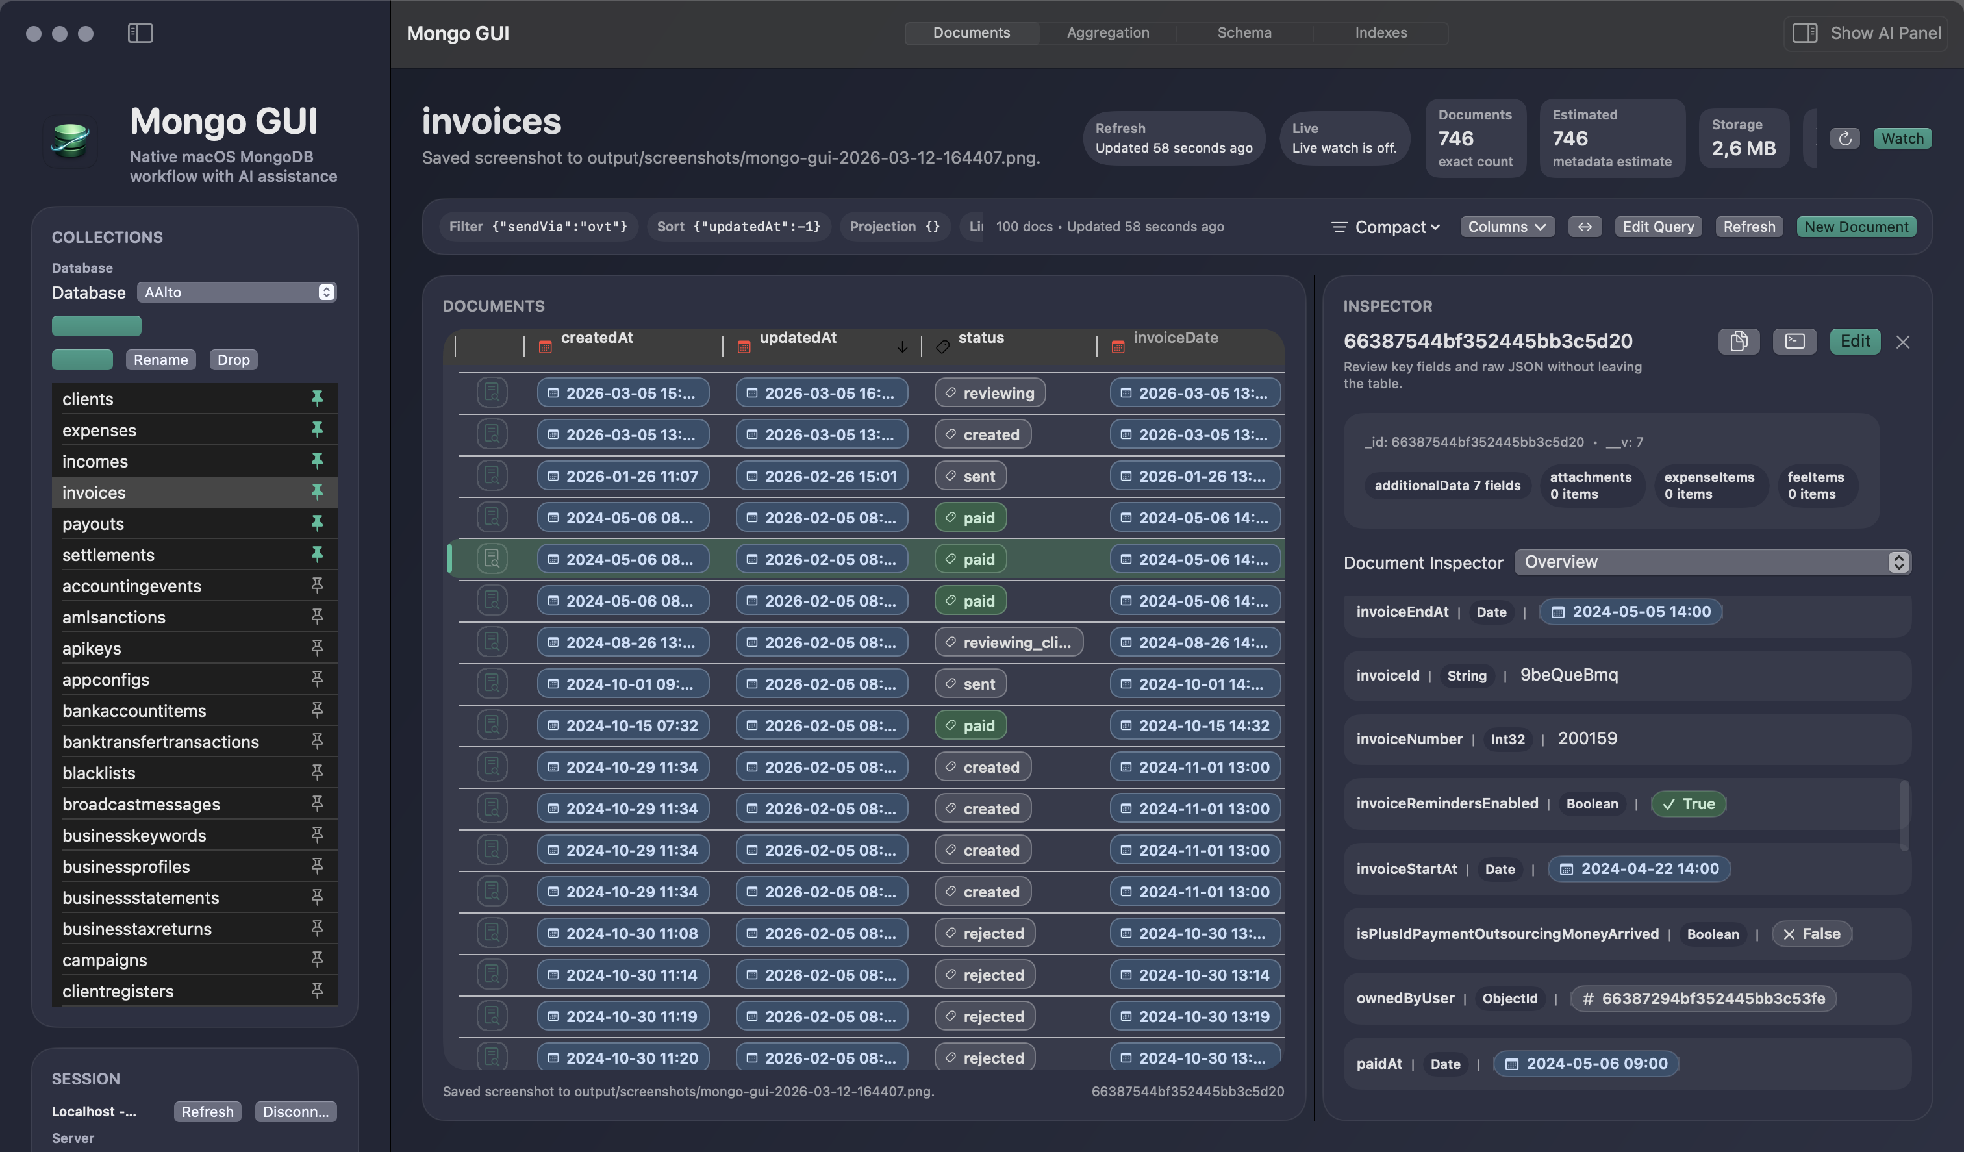Viewport: 1964px width, 1152px height.
Task: Click the New Document button
Action: 1856,227
